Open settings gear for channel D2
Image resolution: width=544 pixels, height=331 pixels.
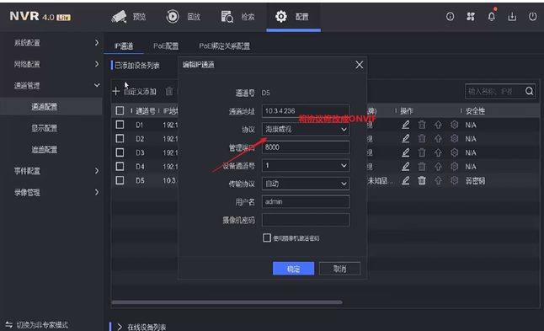pyautogui.click(x=454, y=139)
